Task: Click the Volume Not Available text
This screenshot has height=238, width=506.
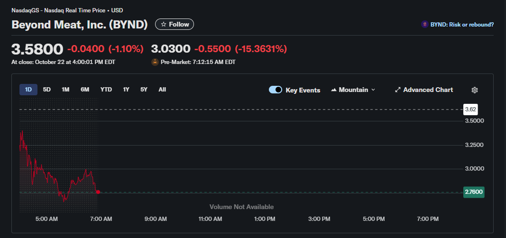Action: pyautogui.click(x=242, y=207)
